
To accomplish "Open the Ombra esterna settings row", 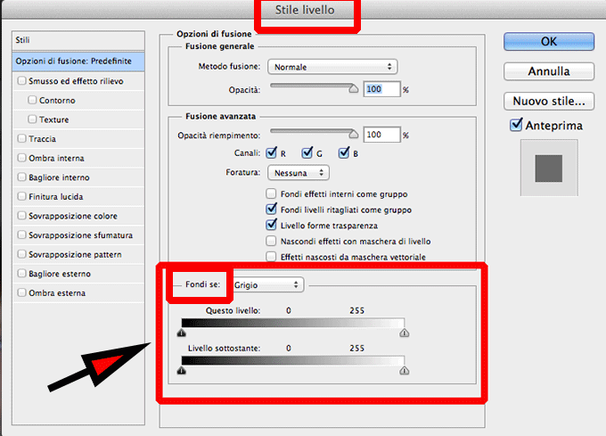I will click(57, 293).
